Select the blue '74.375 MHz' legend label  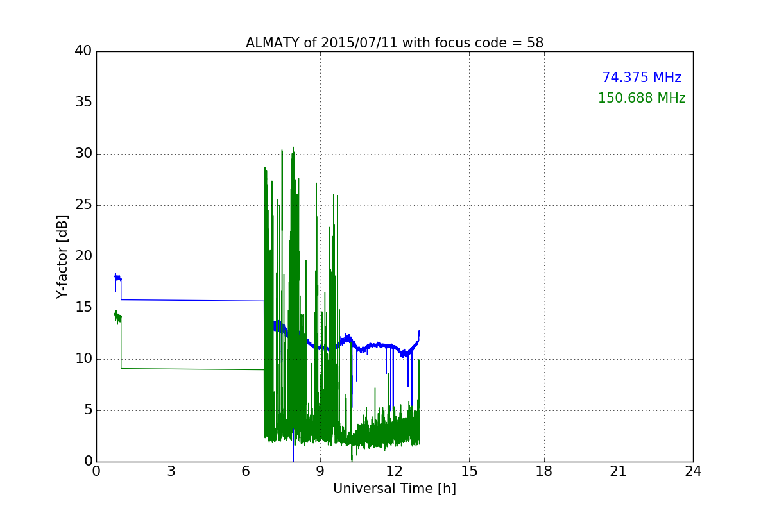[642, 78]
